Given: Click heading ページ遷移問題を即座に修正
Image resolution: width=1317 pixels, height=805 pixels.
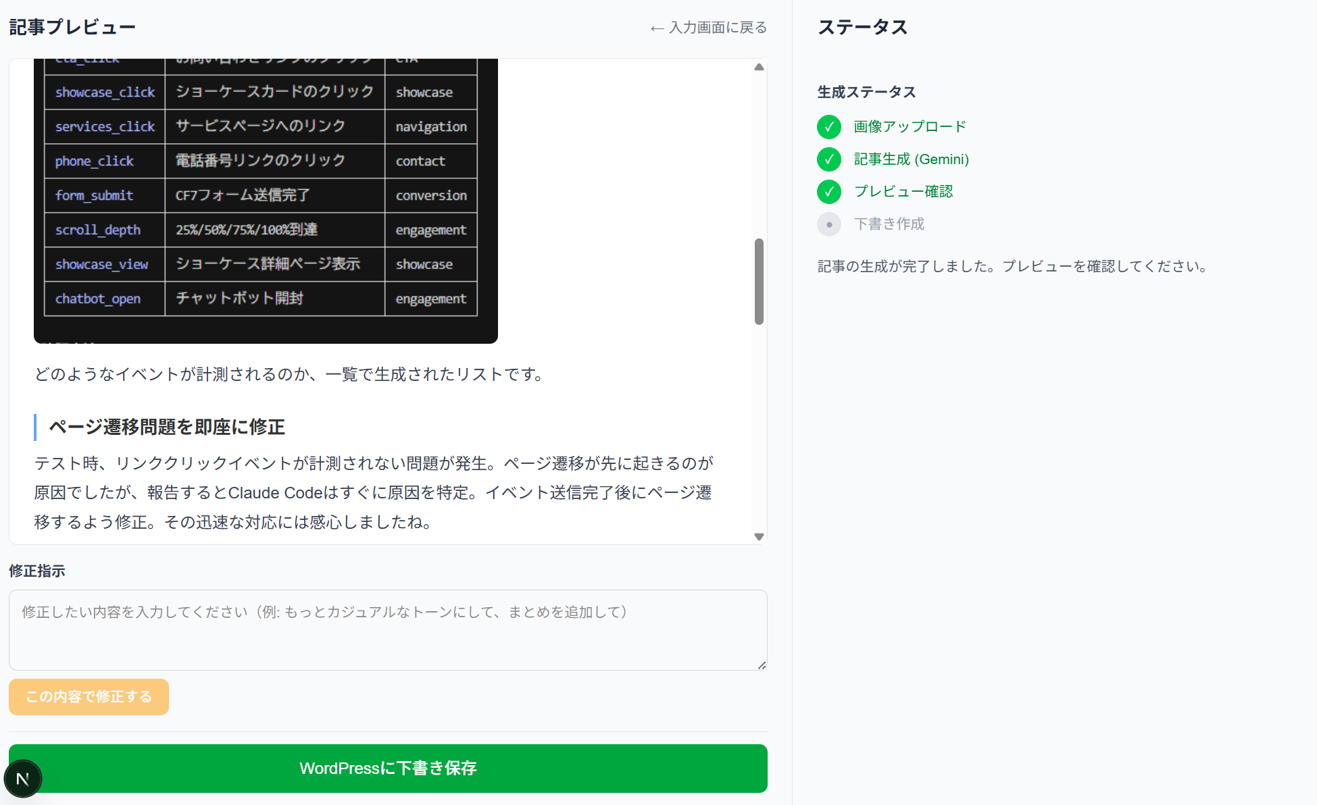Looking at the screenshot, I should tap(166, 427).
